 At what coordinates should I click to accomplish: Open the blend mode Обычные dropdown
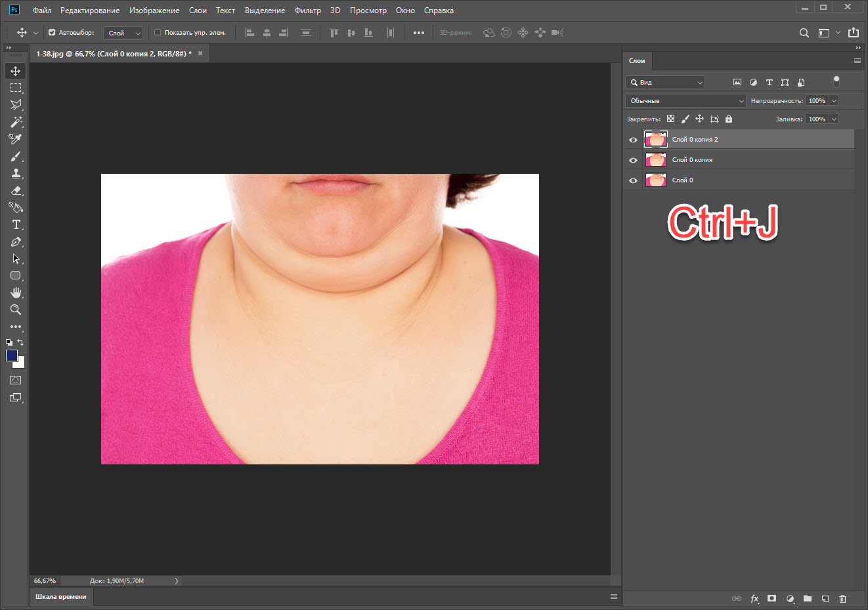point(686,100)
